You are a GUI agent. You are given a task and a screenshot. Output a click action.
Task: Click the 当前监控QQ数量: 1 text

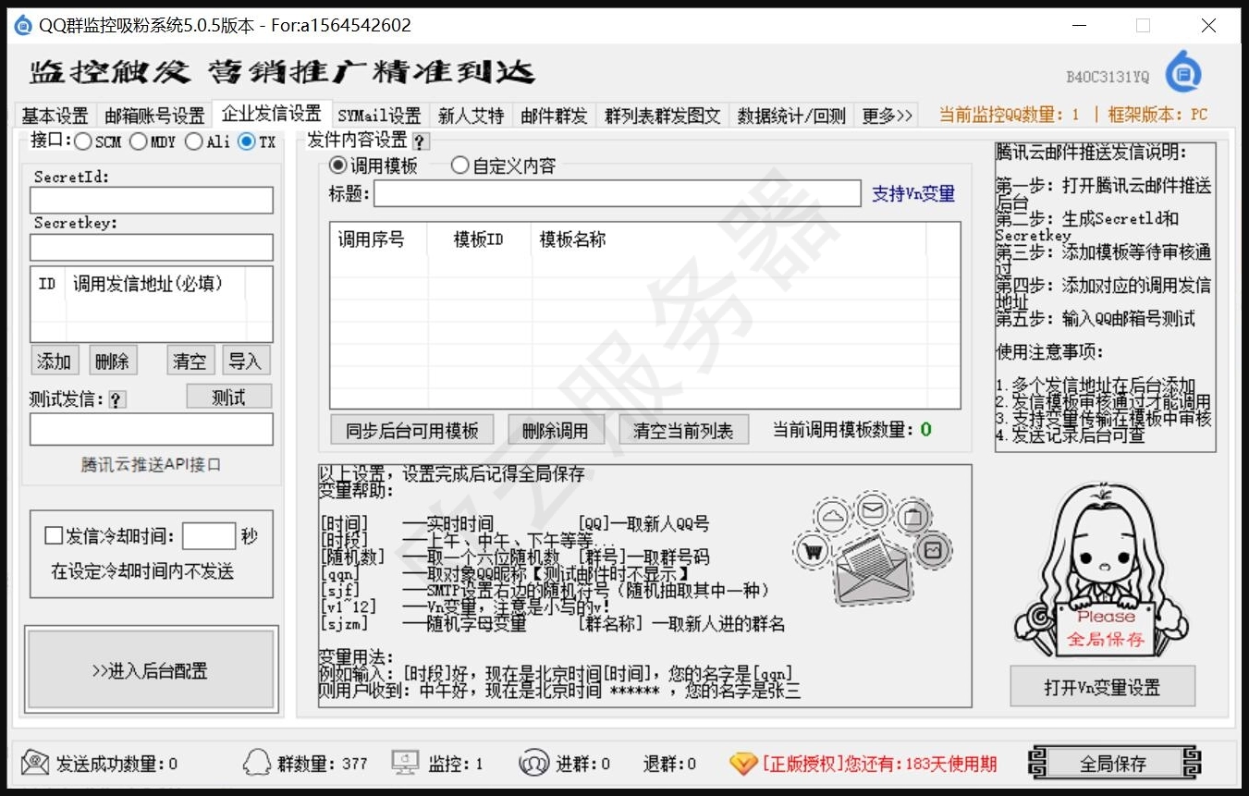pyautogui.click(x=1010, y=116)
